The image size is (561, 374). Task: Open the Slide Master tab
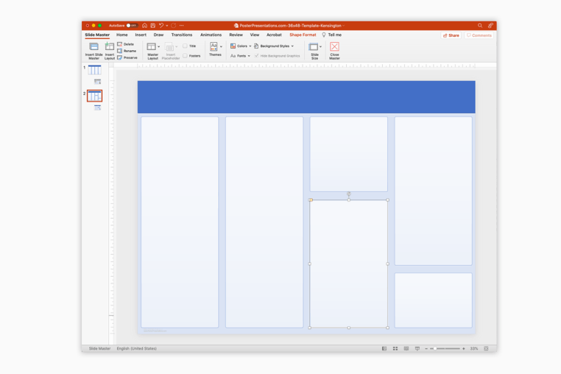tap(97, 35)
